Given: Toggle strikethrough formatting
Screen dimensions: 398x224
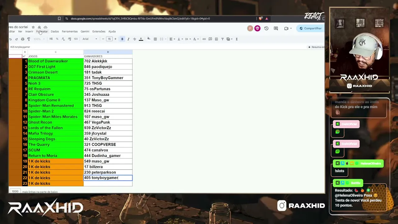Looking at the screenshot, I should click(134, 39).
